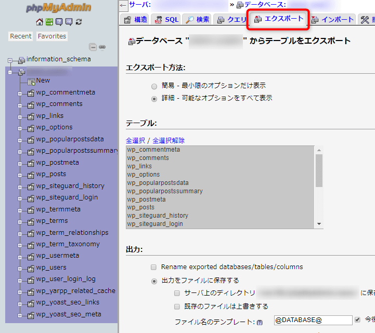
Task: Collapse all tree nodes minus icon
Action: [x=93, y=47]
